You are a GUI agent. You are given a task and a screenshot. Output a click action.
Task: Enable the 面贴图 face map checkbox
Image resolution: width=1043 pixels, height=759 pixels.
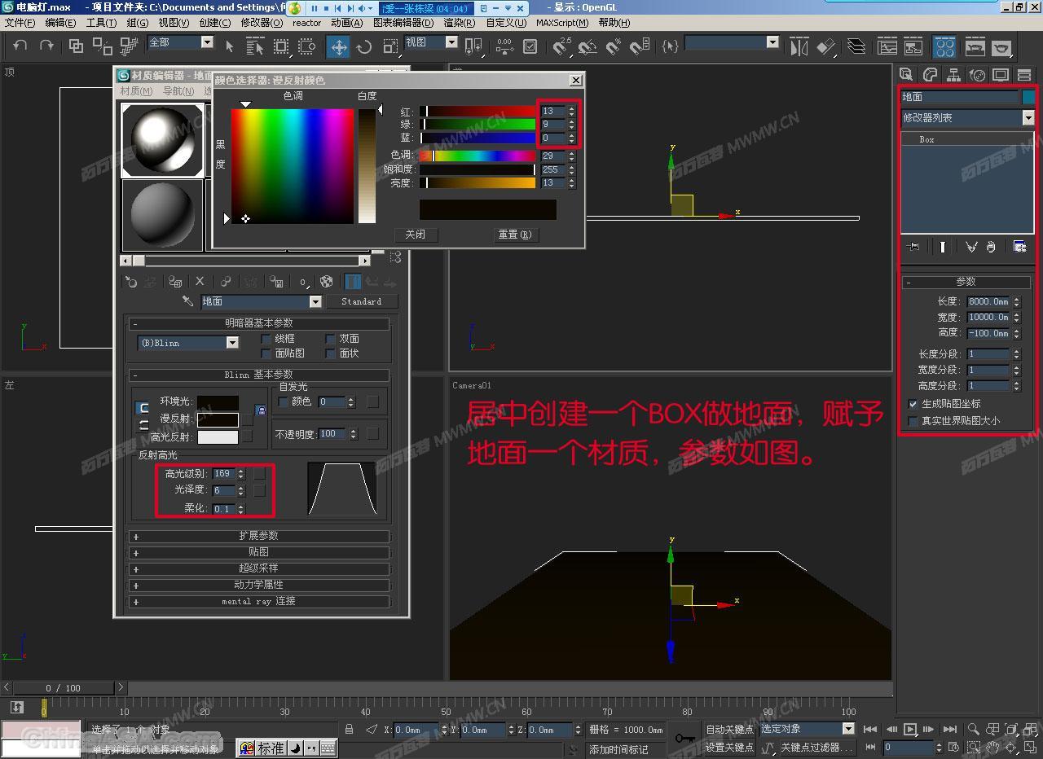[266, 353]
